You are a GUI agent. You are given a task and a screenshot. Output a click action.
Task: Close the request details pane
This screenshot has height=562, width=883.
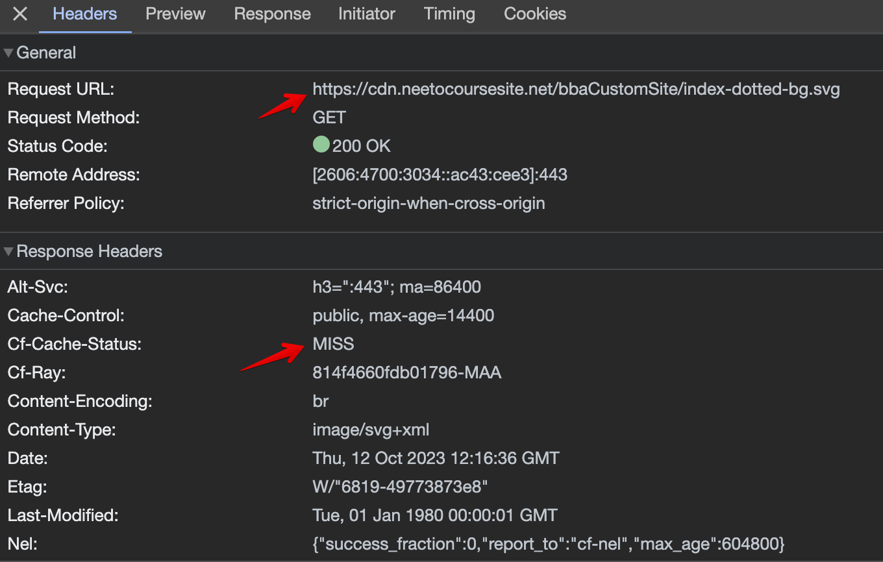point(19,14)
